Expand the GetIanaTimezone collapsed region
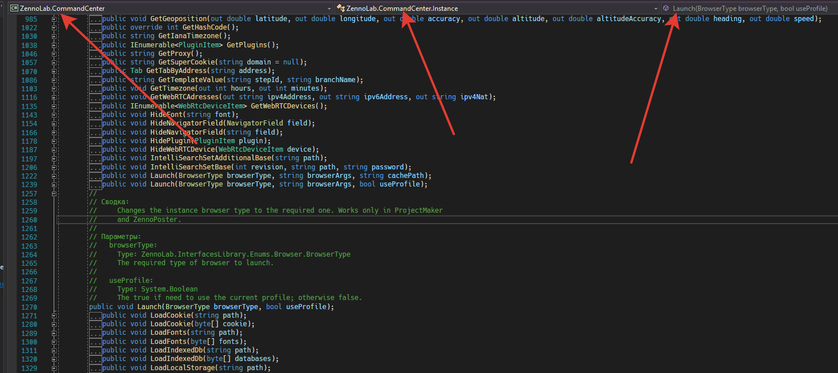 [x=54, y=36]
